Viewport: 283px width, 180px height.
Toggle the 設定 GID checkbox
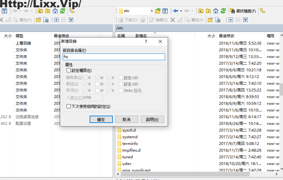(121, 84)
